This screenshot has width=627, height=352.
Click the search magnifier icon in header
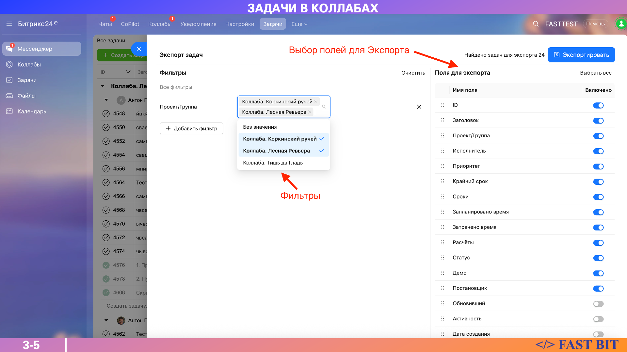click(536, 24)
